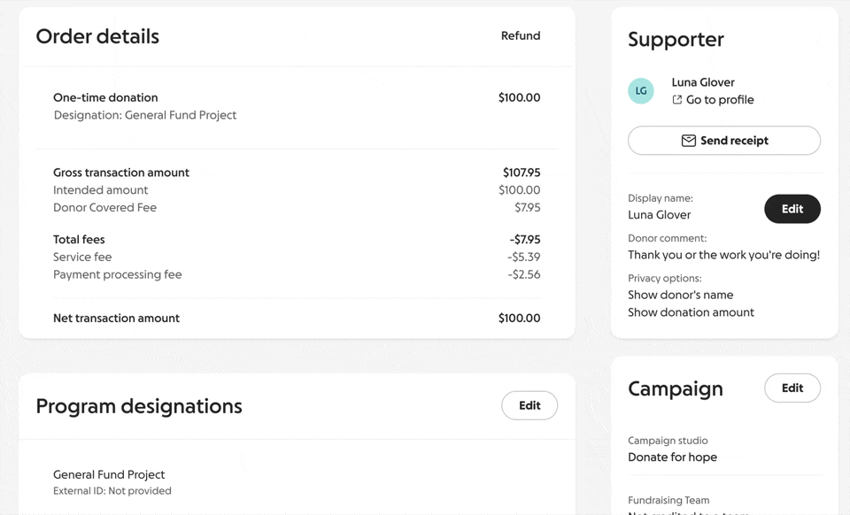Click the Display name value Luna Glover
This screenshot has height=515, width=850.
[659, 214]
